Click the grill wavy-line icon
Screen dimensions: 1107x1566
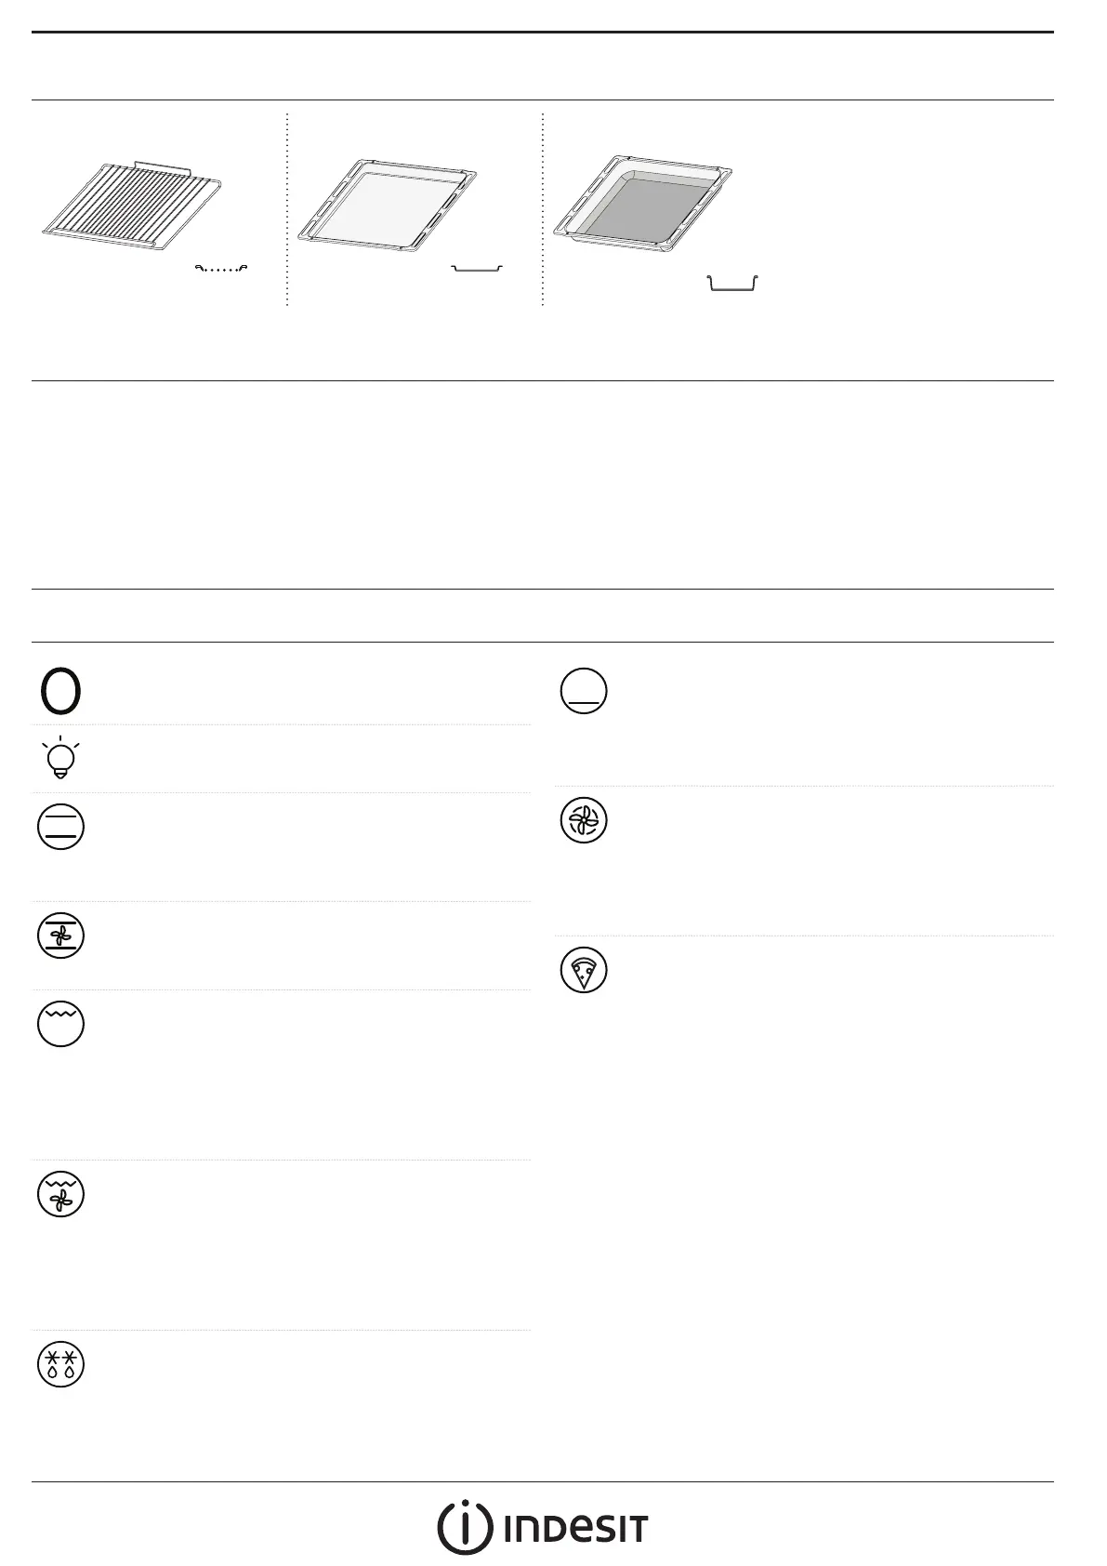point(60,1024)
